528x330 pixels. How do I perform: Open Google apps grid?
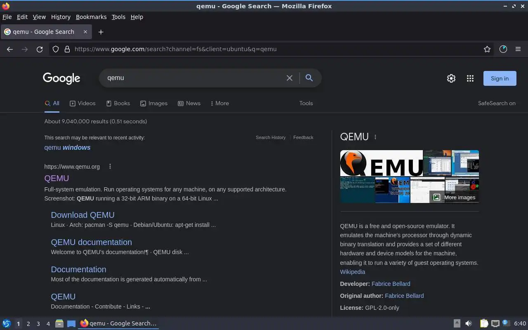coord(470,78)
